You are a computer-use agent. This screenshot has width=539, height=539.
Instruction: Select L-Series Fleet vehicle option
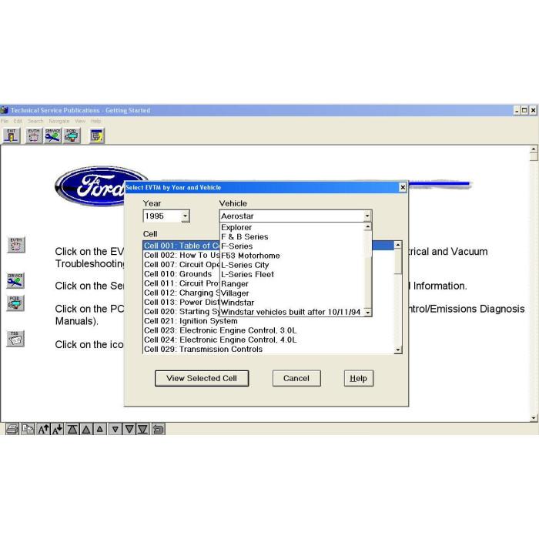(292, 274)
